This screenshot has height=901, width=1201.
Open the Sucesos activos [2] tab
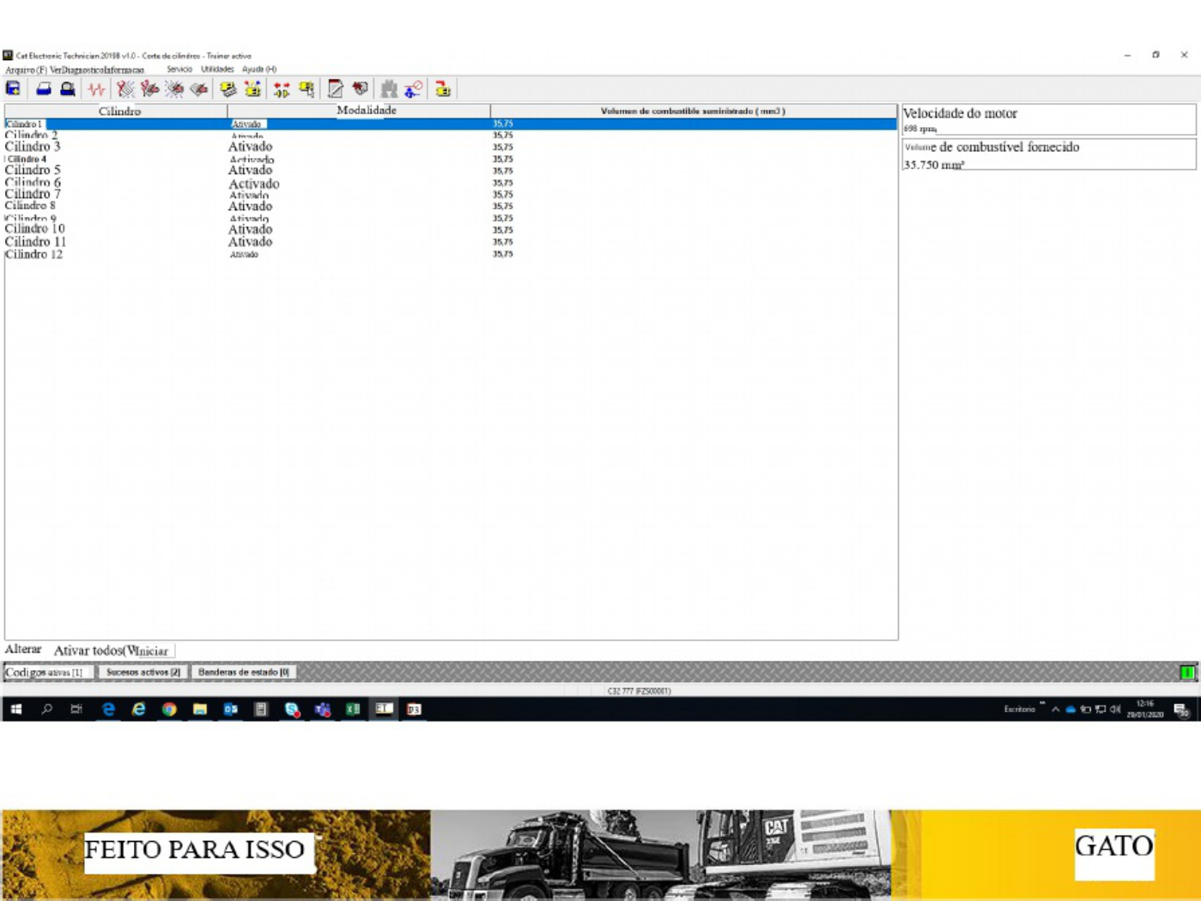143,672
